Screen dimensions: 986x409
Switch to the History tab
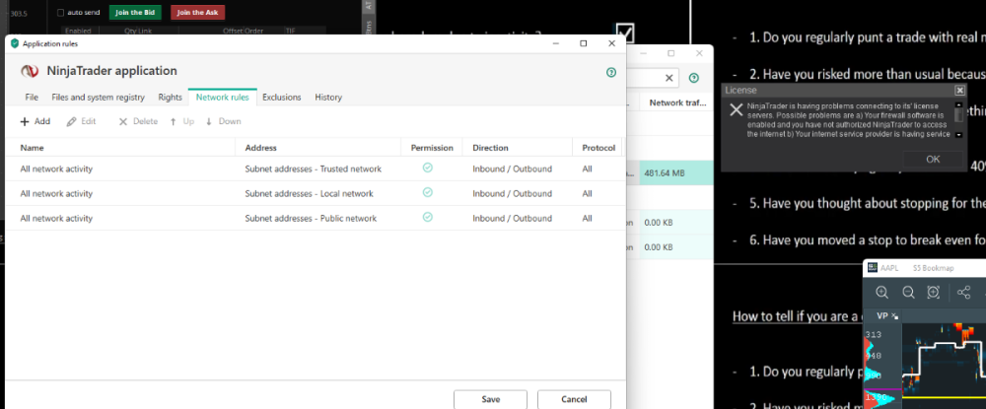point(328,97)
